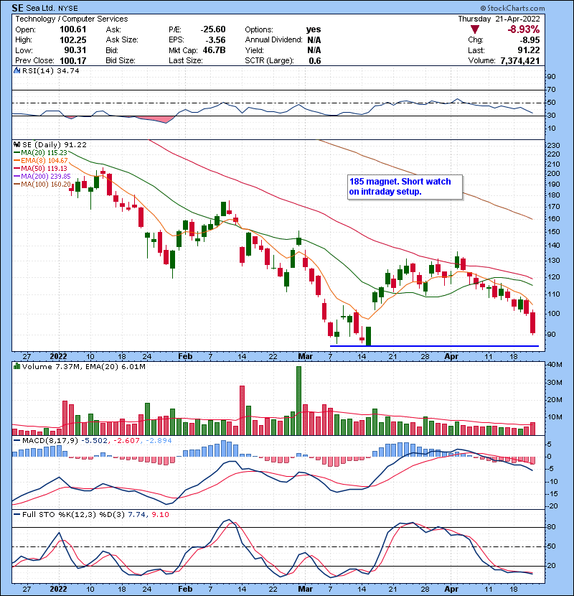
Task: Click the MA(200) 239.85 legend entry
Action: (x=42, y=177)
